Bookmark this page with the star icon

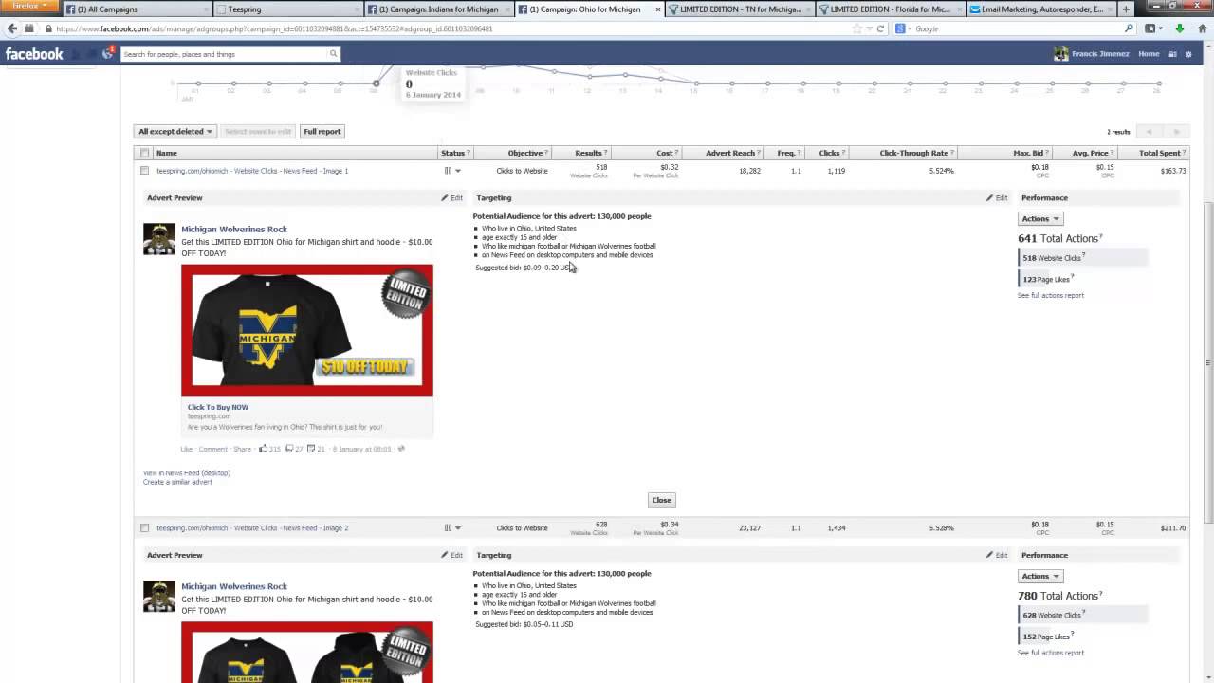[x=857, y=28]
